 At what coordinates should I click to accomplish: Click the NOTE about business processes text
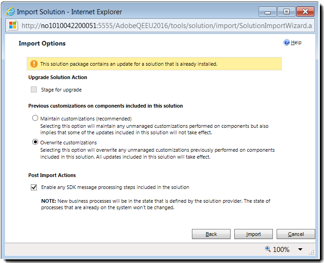pyautogui.click(x=156, y=204)
